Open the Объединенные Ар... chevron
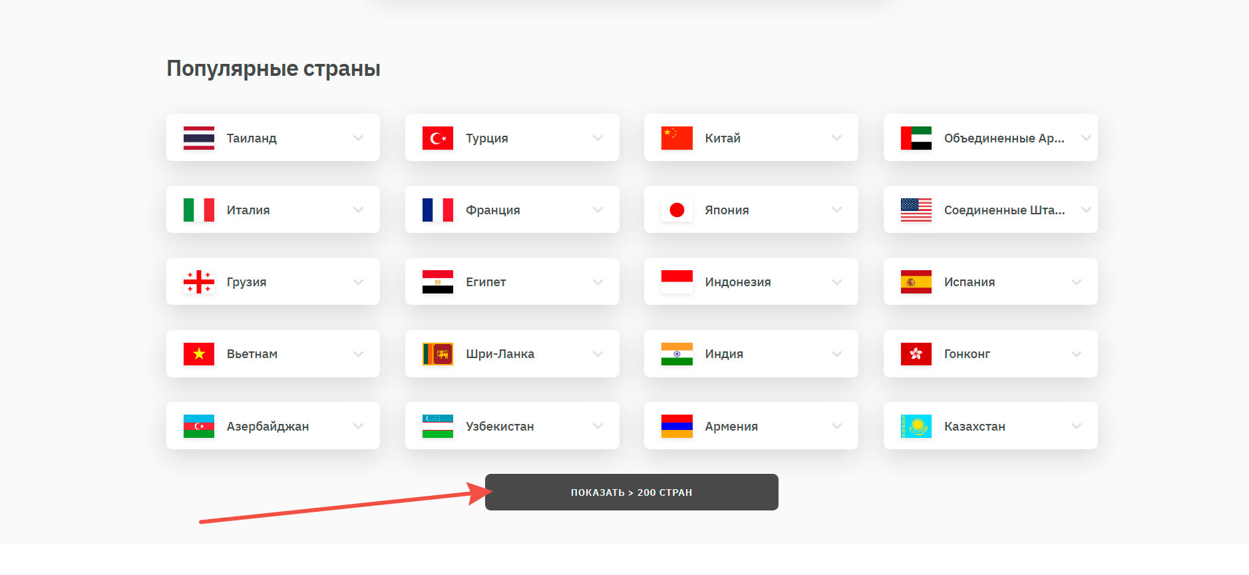This screenshot has width=1249, height=575. (x=1086, y=138)
